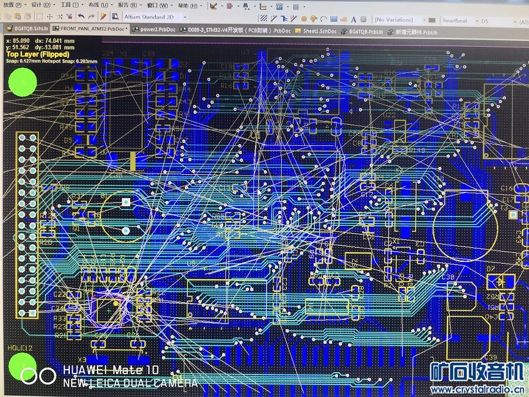Click the Place Room tools icon
Image resolution: width=529 pixels, height=397 pixels.
(279, 7)
